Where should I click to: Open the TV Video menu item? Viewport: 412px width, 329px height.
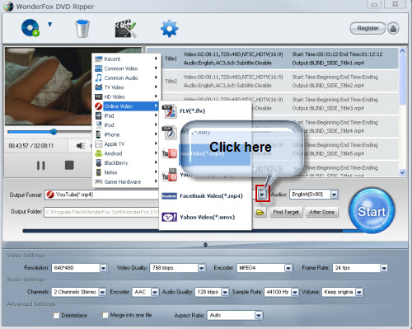pos(126,87)
